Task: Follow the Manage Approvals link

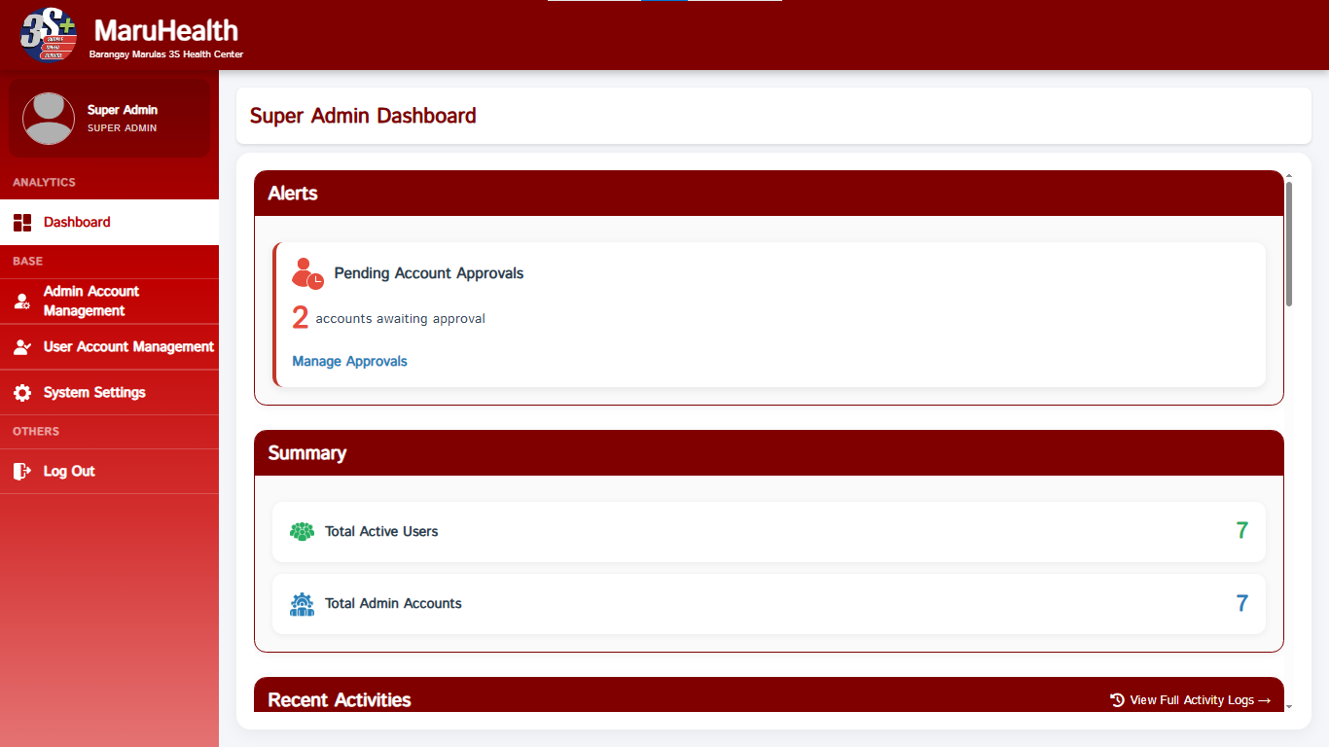Action: coord(350,362)
